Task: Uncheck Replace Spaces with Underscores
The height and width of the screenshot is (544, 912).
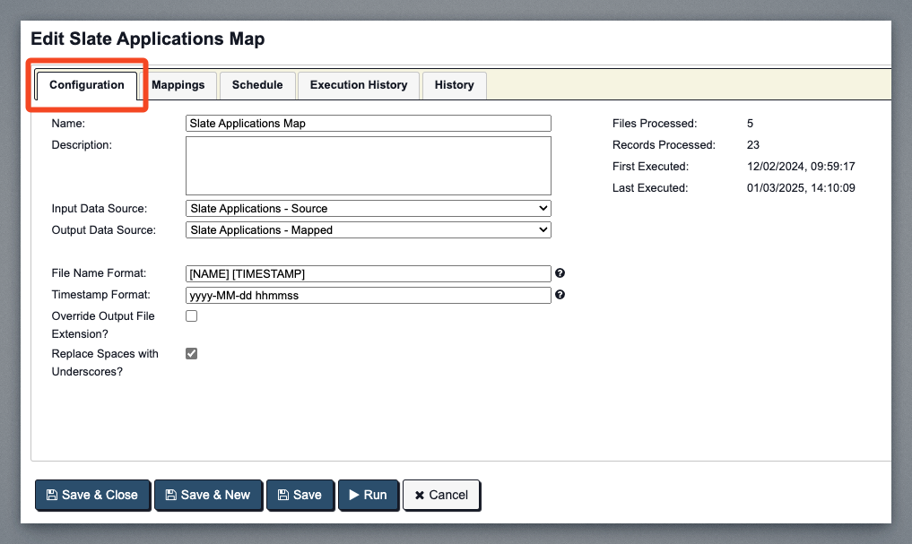Action: click(191, 354)
